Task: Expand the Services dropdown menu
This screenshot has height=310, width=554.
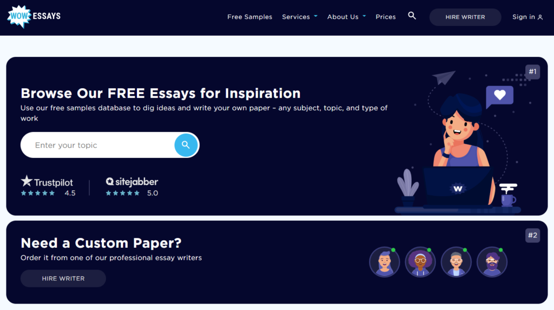Action: click(x=300, y=17)
